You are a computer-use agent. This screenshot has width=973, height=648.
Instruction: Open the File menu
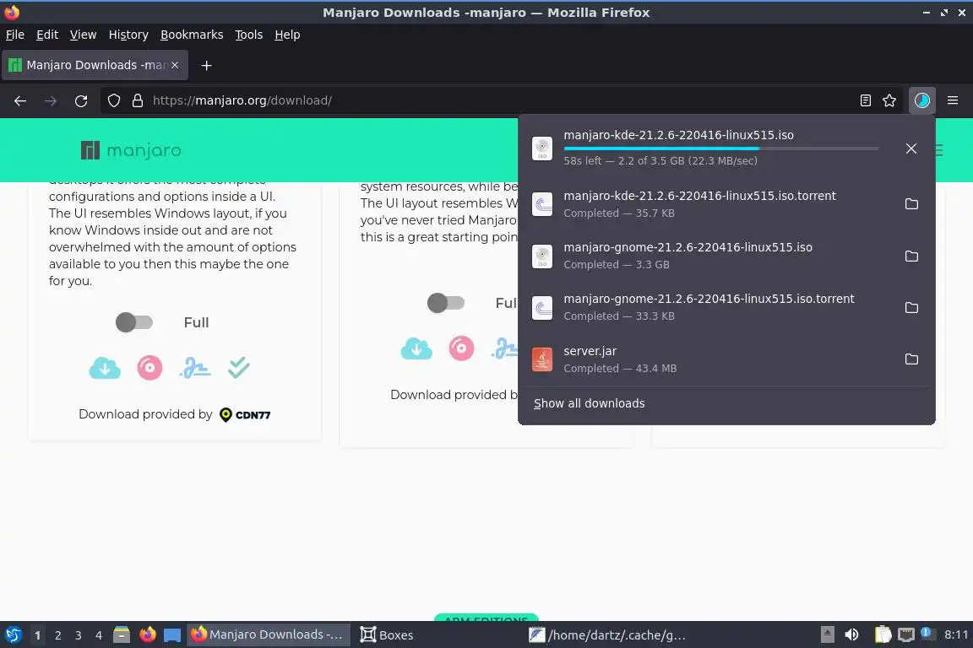15,35
